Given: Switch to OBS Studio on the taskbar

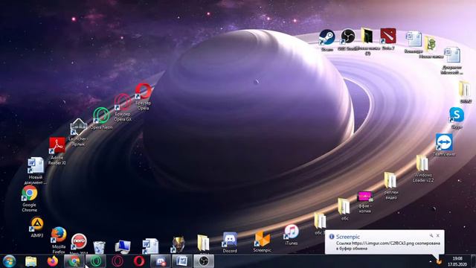Looking at the screenshot, I should [x=204, y=261].
